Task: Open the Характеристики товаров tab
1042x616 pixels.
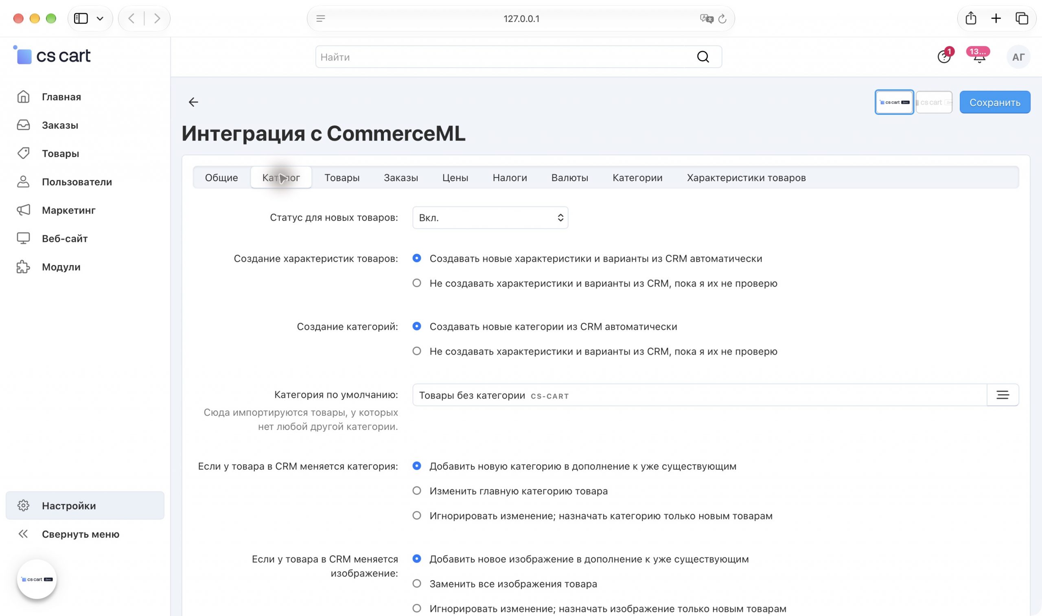Action: tap(746, 178)
